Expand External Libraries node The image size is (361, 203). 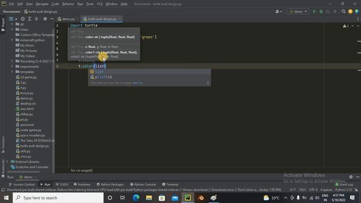click(7, 162)
